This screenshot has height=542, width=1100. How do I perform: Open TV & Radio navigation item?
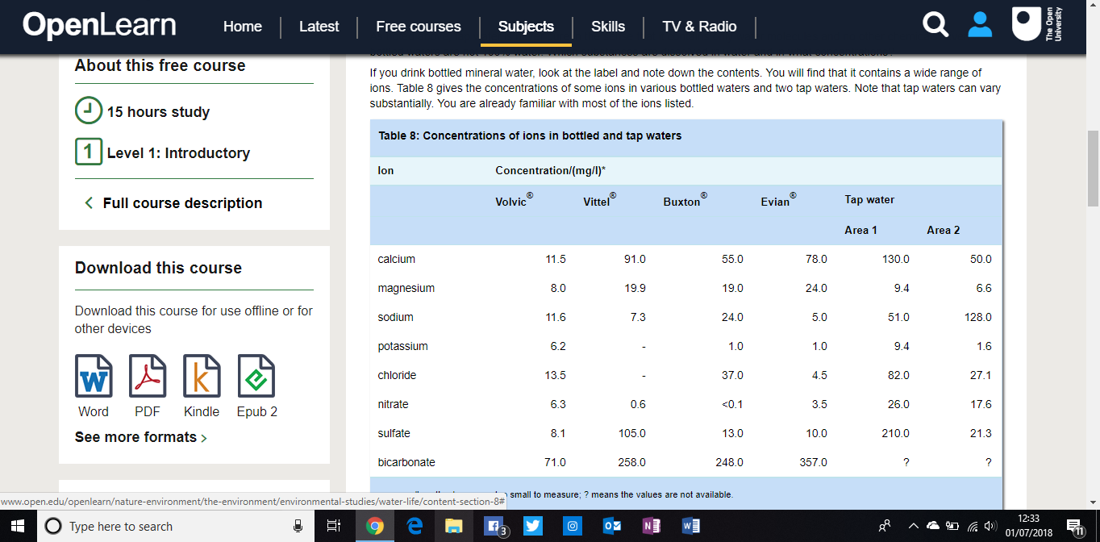pyautogui.click(x=700, y=27)
